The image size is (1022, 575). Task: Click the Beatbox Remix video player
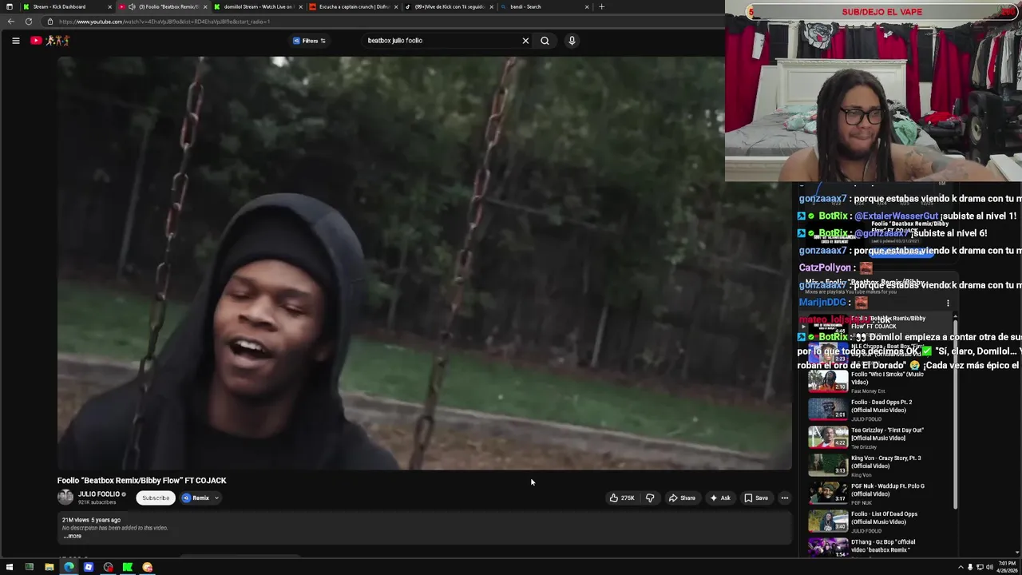tap(424, 263)
